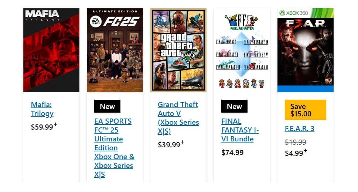The height and width of the screenshot is (192, 358).
Task: Click the $74.99 Final Fantasy bundle price
Action: tap(232, 152)
